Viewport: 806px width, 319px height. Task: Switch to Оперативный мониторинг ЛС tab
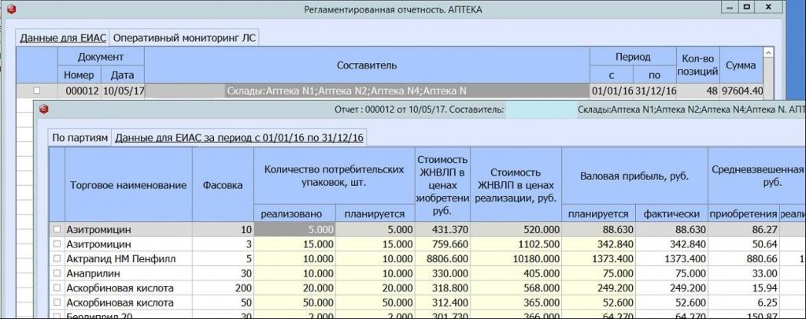pos(184,38)
